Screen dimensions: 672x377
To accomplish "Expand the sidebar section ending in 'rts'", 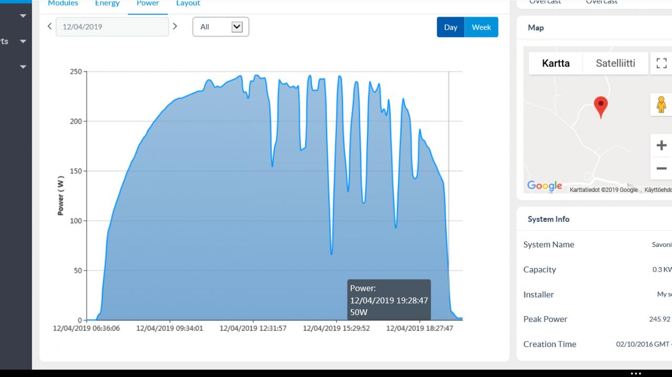I will pos(23,41).
